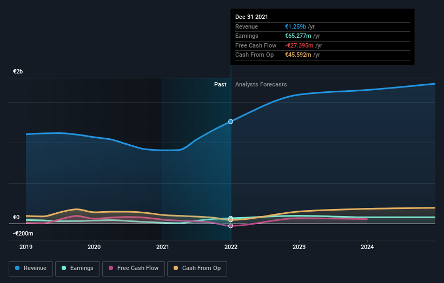Viewport: 444px width, 283px height.
Task: Click the Past label
Action: (x=220, y=85)
